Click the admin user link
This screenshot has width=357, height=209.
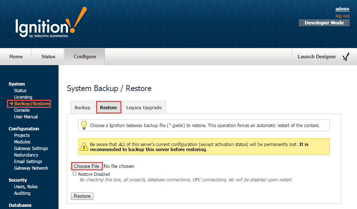click(342, 9)
